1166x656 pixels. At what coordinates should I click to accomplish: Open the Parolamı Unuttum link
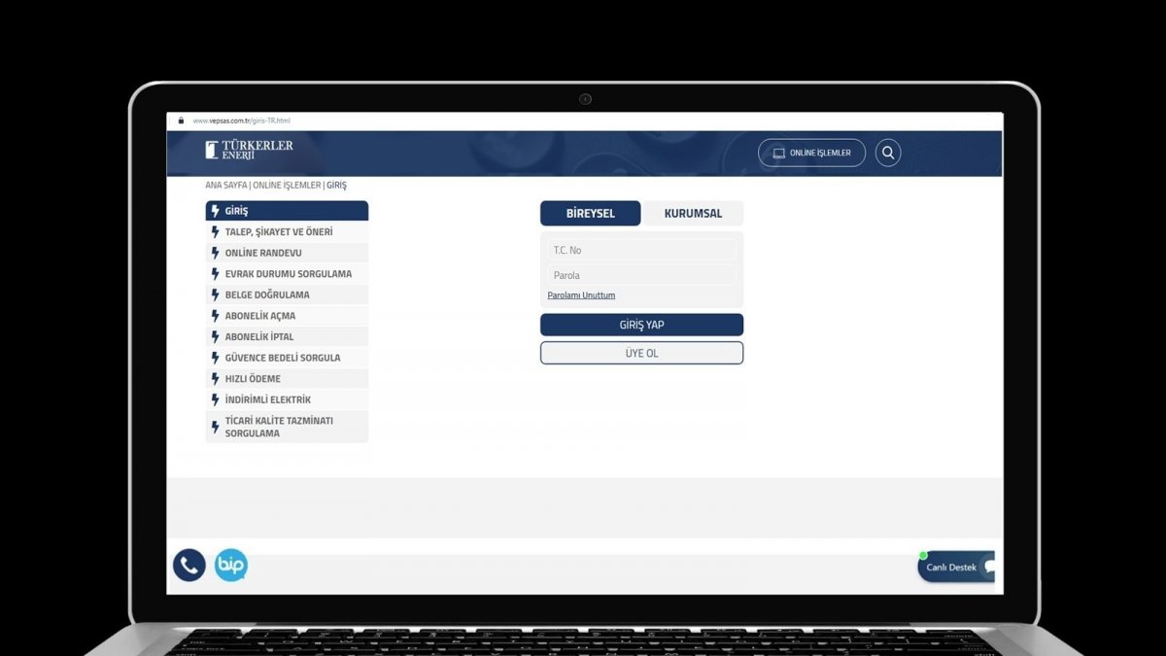581,294
